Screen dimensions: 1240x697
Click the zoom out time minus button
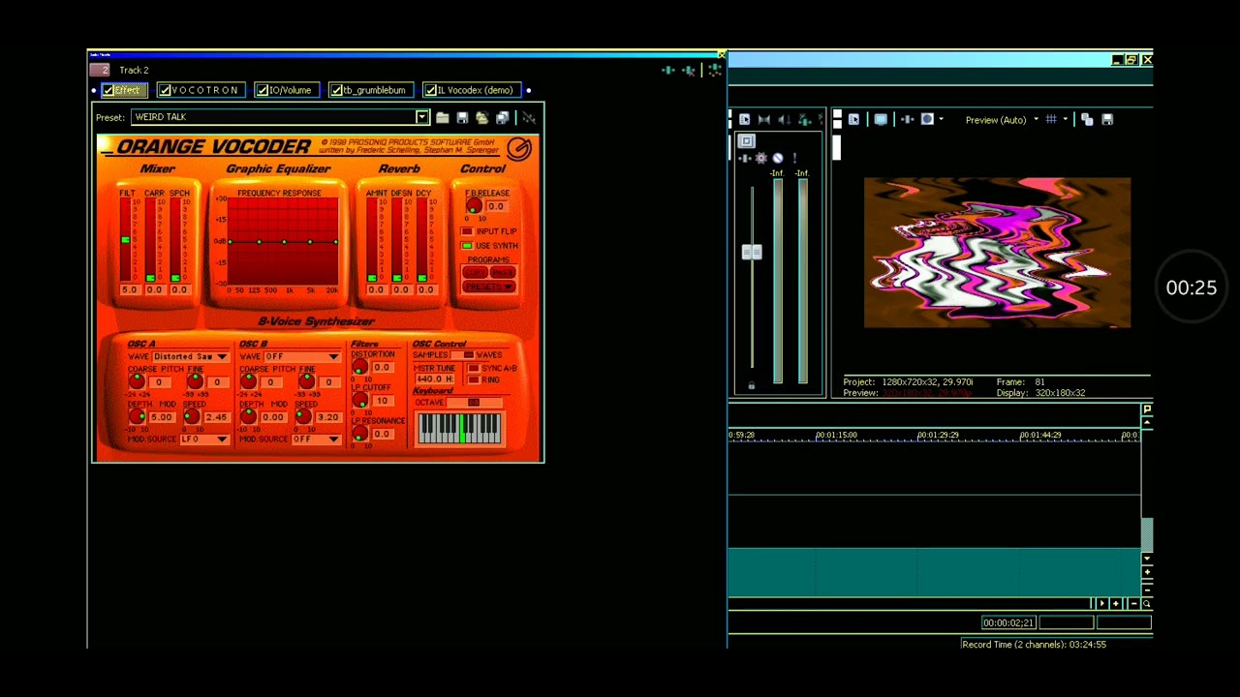coord(1133,604)
